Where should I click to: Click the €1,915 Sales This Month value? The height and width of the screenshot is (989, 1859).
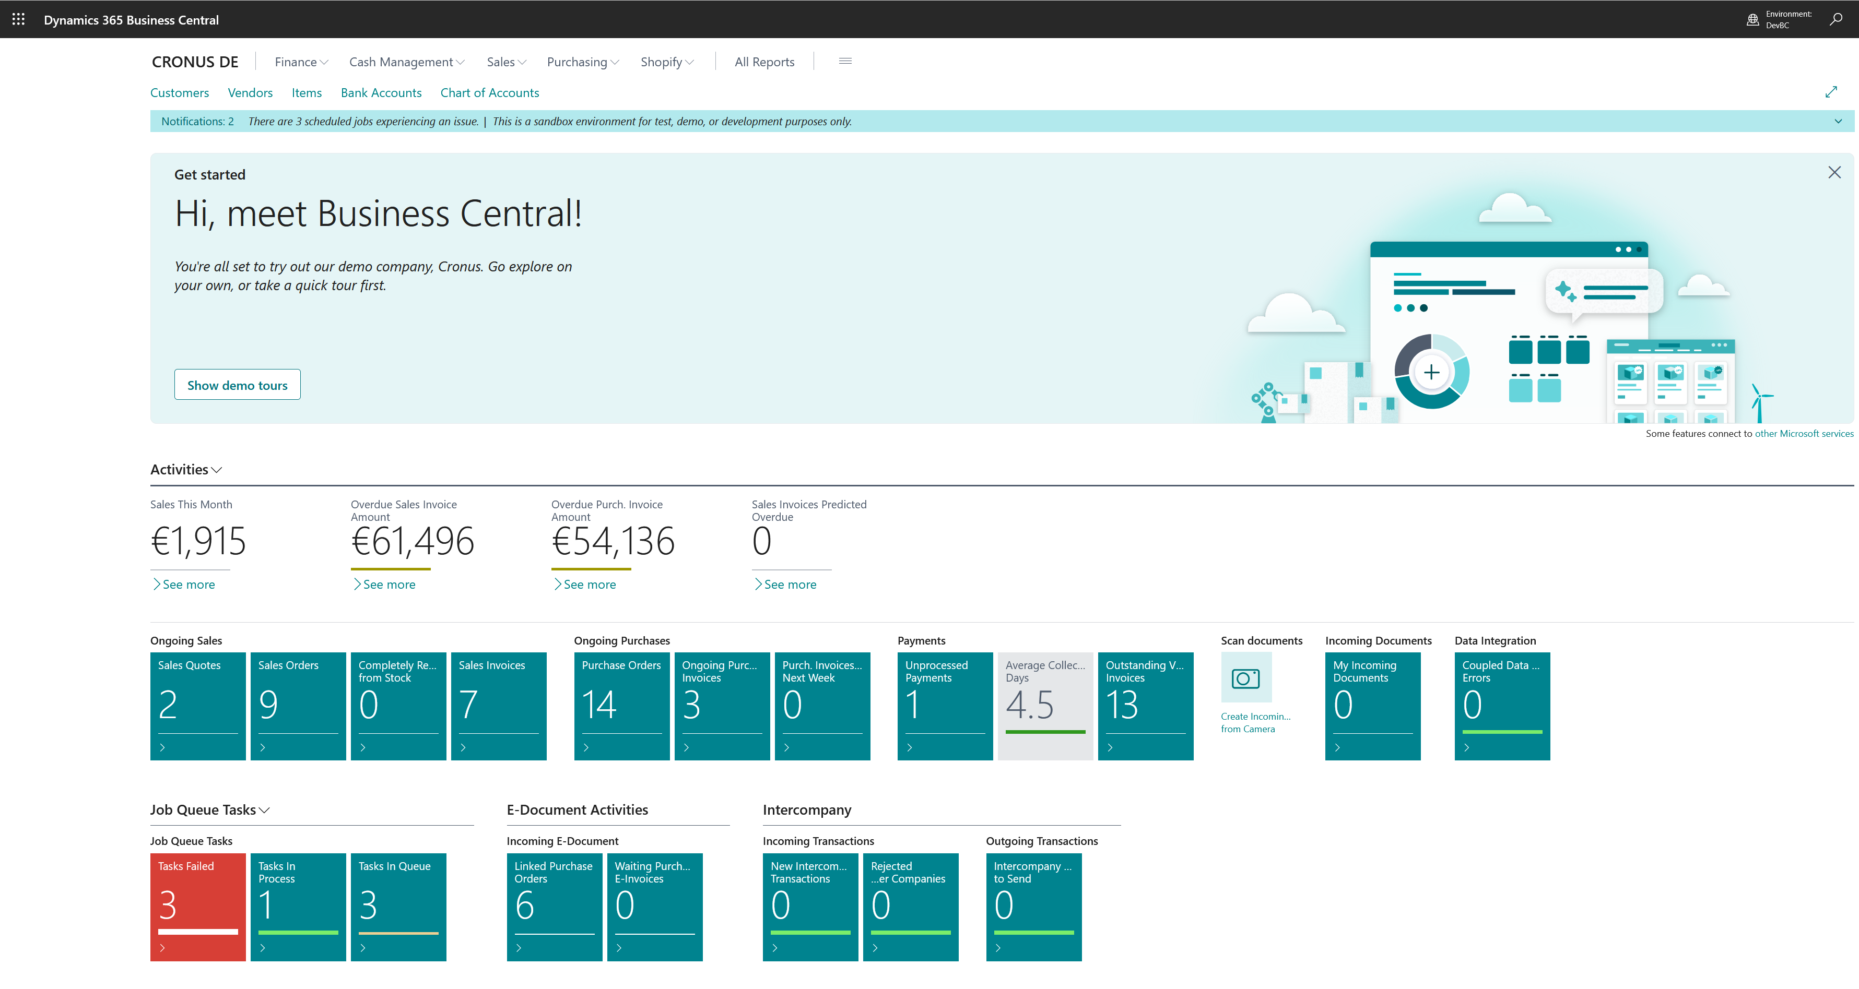point(198,541)
